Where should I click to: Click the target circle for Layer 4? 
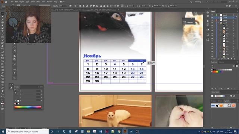click(234, 17)
